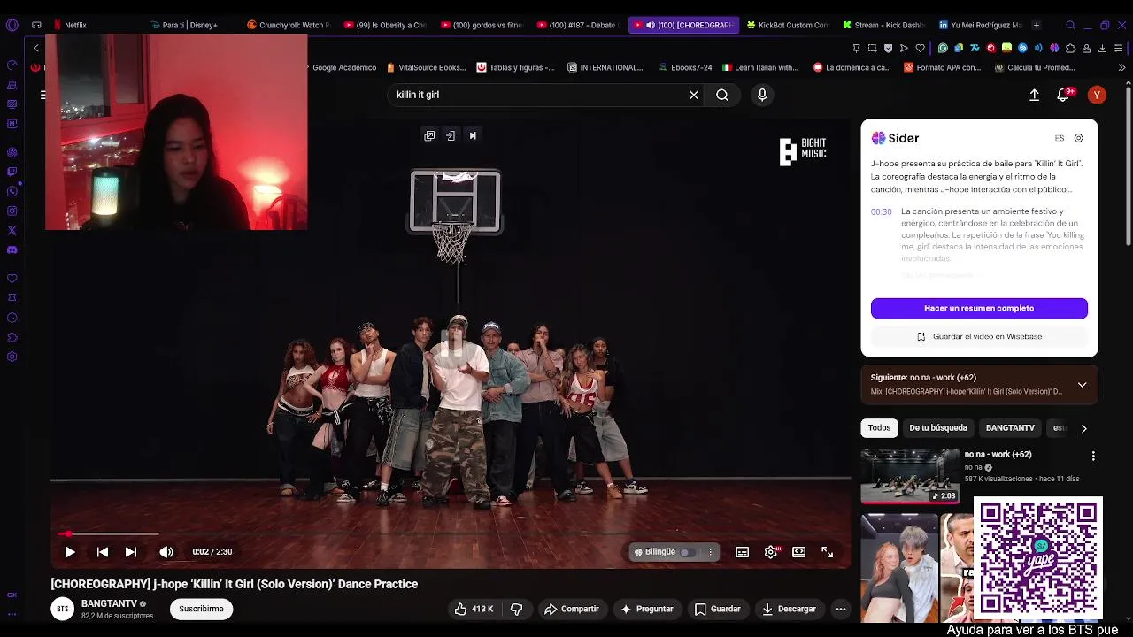The image size is (1133, 637).
Task: Open the Google Académico bookmark
Action: [338, 67]
